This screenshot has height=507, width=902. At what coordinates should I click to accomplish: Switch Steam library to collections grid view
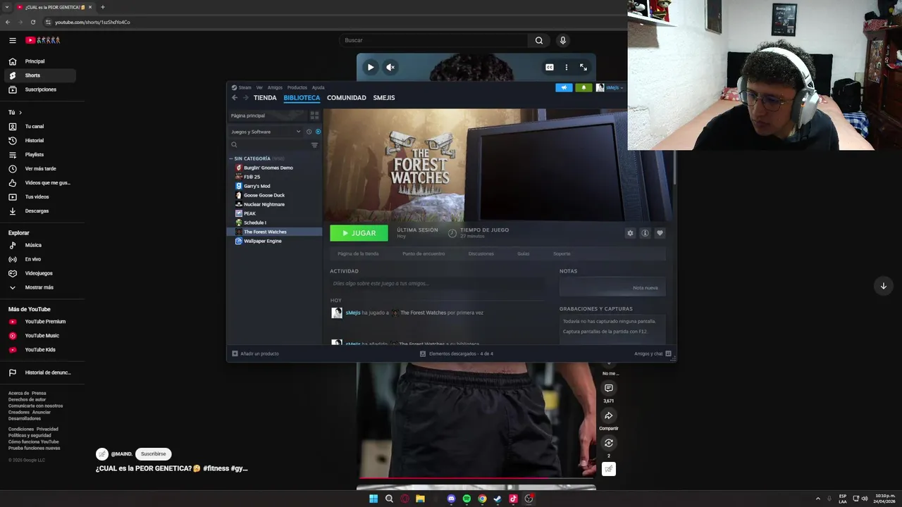coord(314,115)
